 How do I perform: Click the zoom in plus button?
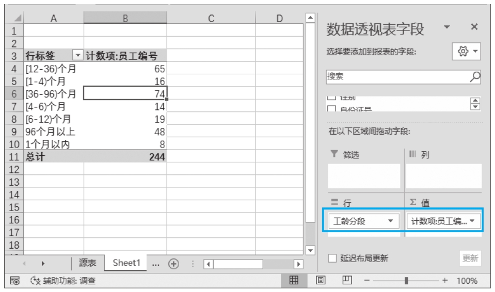click(x=445, y=280)
